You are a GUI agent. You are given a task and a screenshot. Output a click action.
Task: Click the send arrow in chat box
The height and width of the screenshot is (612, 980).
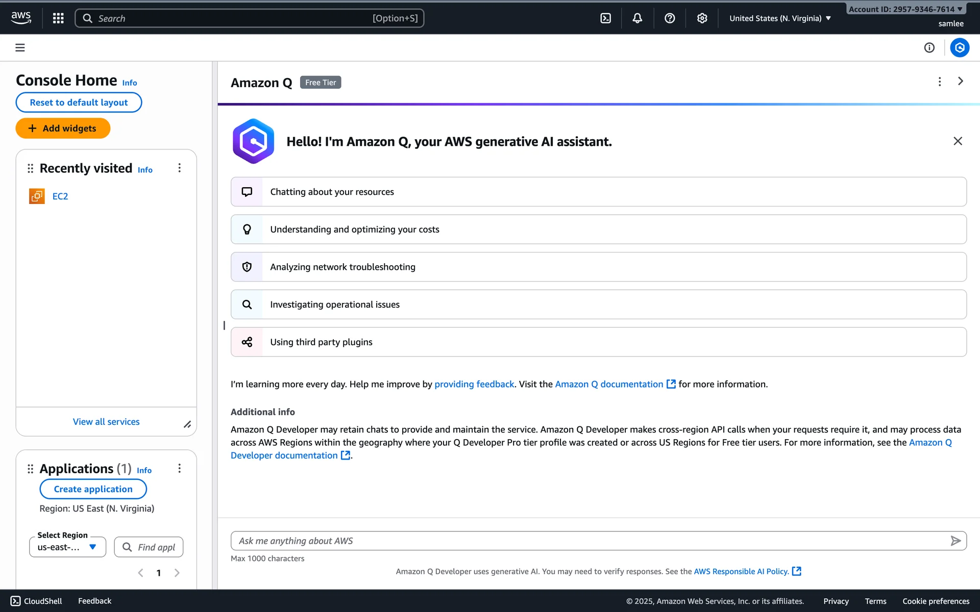click(x=955, y=541)
